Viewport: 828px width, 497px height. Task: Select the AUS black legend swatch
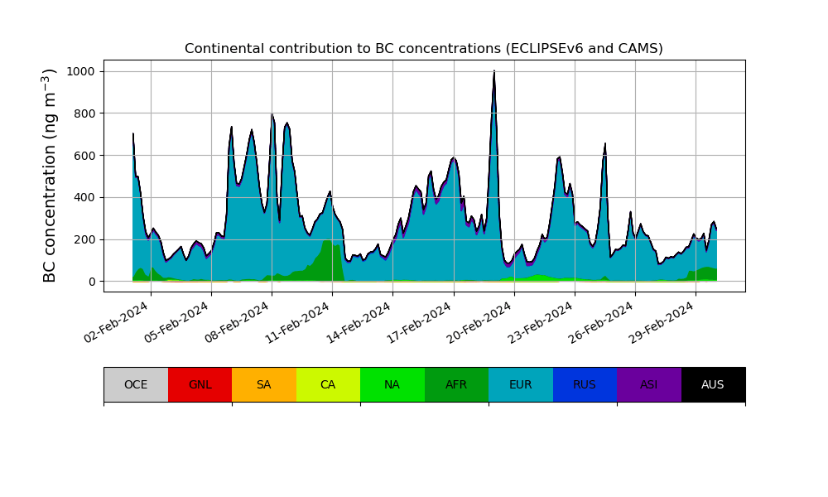pos(713,384)
